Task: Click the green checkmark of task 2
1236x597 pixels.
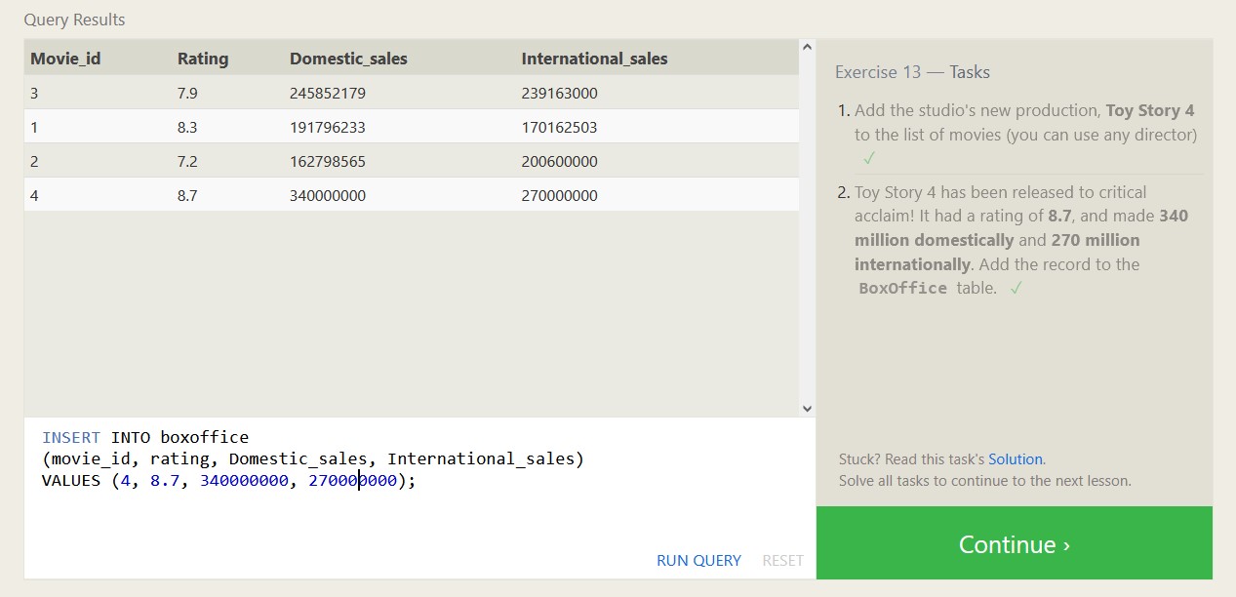Action: 1017,288
